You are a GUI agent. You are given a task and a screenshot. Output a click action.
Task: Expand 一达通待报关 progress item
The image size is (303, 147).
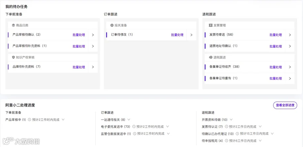[129, 119]
